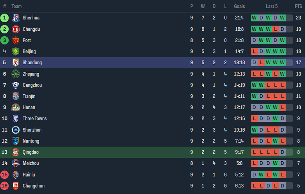This screenshot has height=194, width=305.
Task: Sort table by PTS column header
Action: point(298,6)
